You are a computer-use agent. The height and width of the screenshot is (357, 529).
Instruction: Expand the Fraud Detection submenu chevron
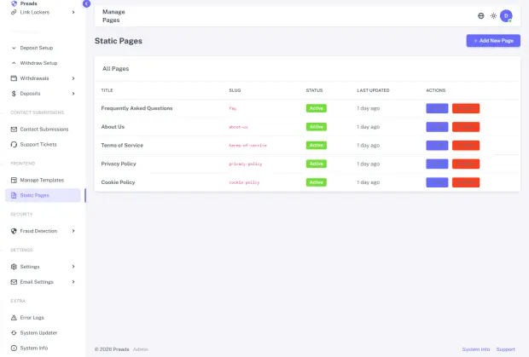click(73, 231)
